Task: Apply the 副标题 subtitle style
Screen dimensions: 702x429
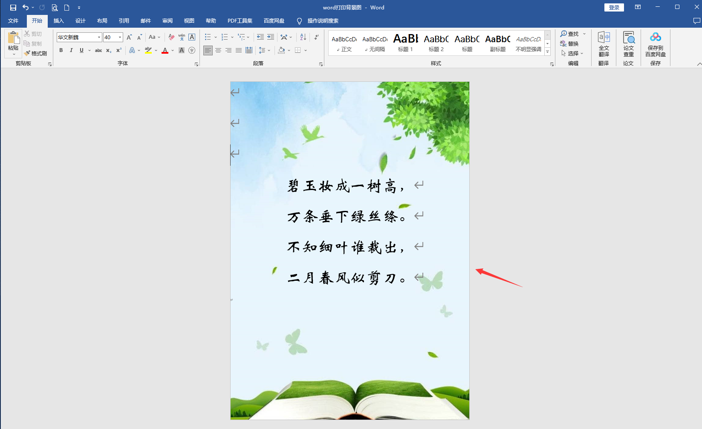Action: (x=497, y=43)
